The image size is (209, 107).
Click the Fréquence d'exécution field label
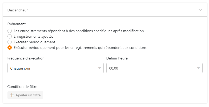[x=26, y=58]
